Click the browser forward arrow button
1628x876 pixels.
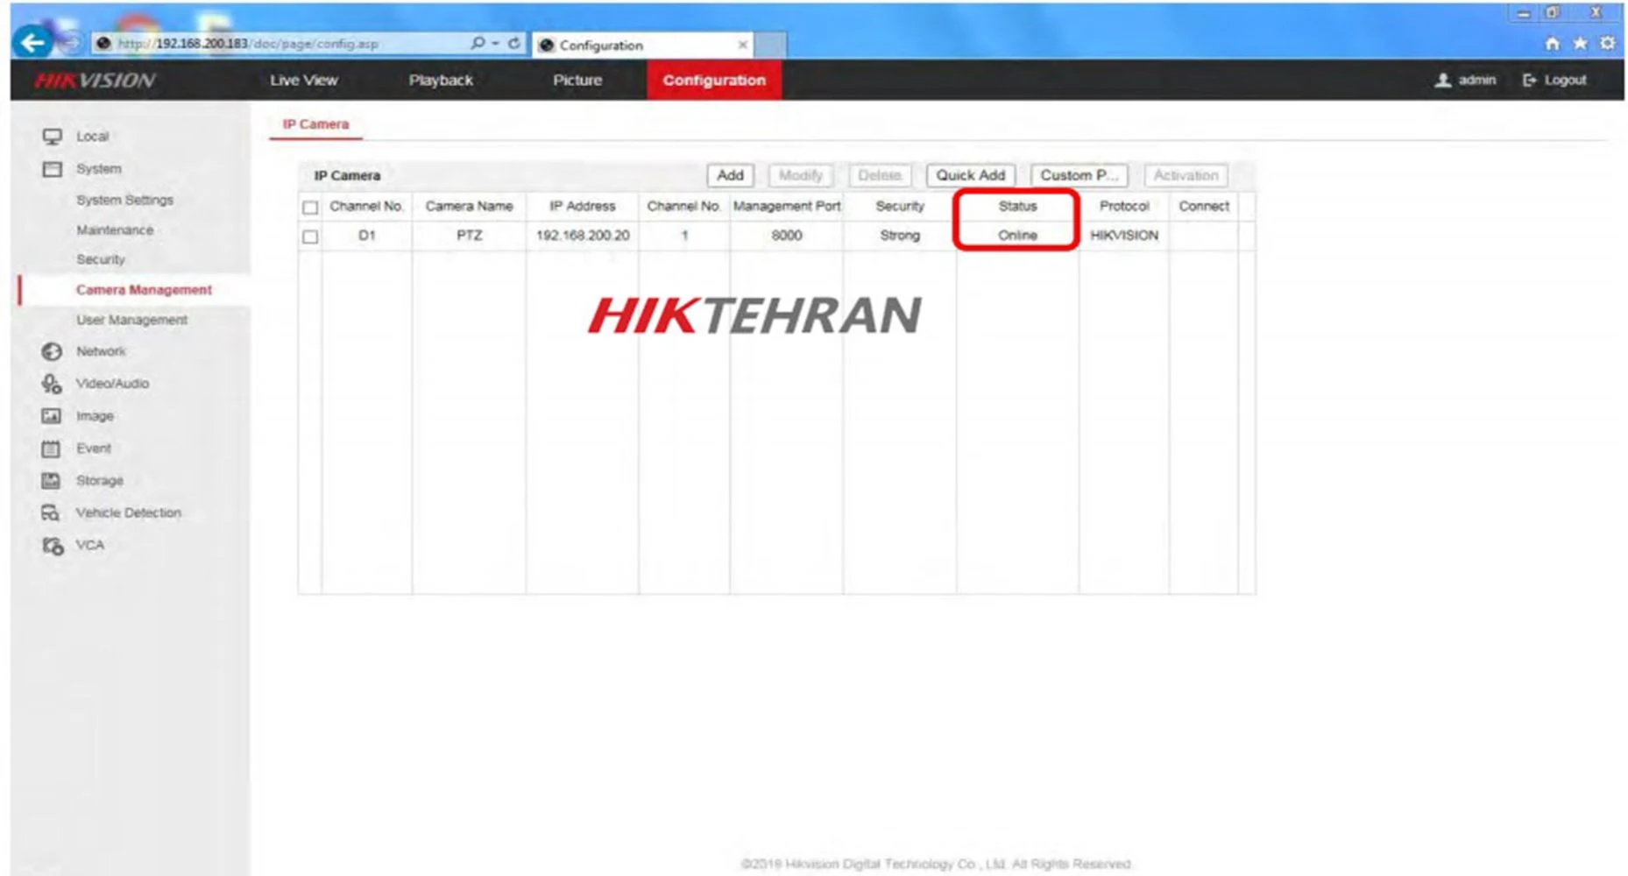coord(73,43)
